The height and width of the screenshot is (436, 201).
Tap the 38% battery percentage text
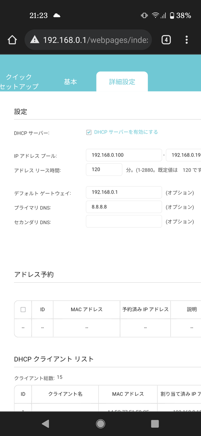click(x=184, y=15)
